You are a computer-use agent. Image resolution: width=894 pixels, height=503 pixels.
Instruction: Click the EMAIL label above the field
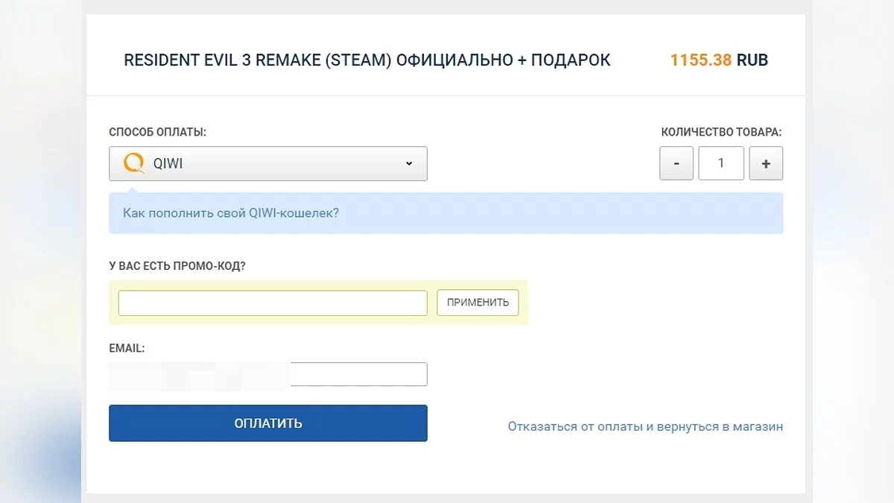(x=127, y=348)
